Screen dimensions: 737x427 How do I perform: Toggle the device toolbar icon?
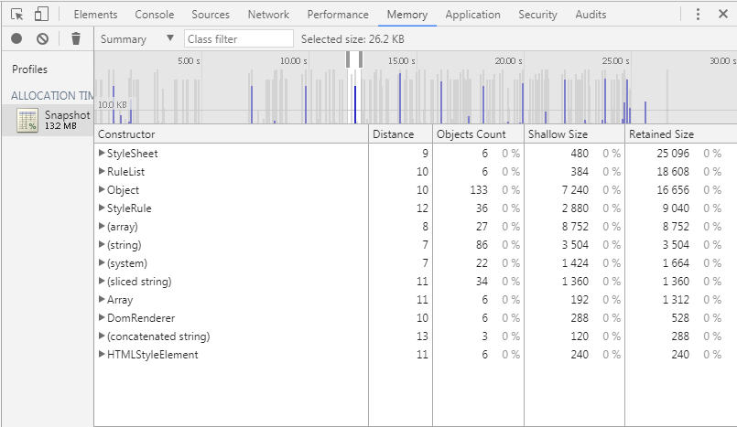[41, 14]
